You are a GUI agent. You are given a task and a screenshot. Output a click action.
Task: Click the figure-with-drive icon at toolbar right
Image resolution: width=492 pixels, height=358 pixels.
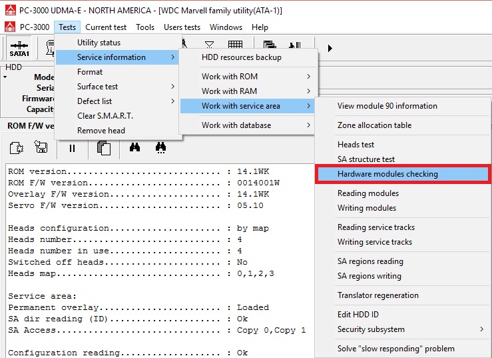[295, 45]
